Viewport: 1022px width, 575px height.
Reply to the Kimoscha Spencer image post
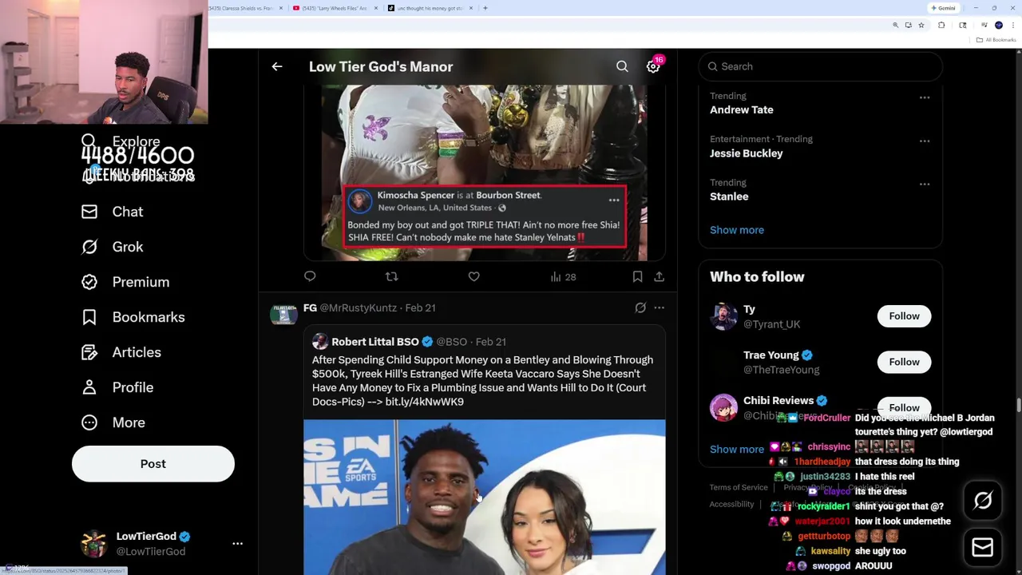click(x=310, y=276)
